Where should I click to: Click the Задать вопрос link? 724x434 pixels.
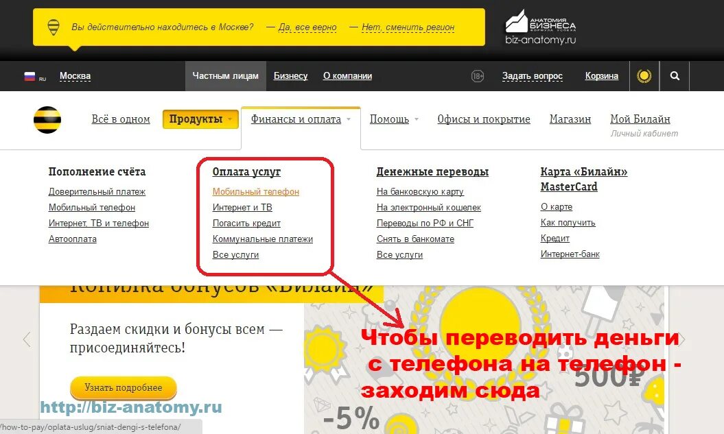click(x=533, y=76)
